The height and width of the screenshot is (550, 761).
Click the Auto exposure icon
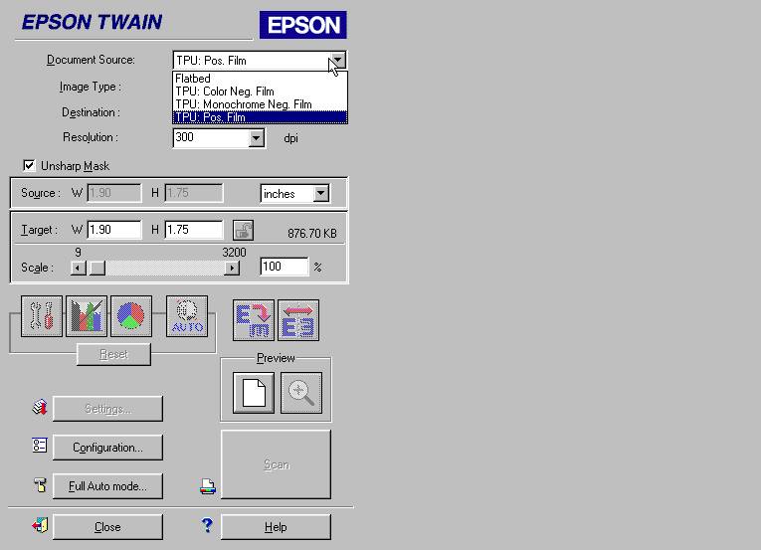point(187,317)
